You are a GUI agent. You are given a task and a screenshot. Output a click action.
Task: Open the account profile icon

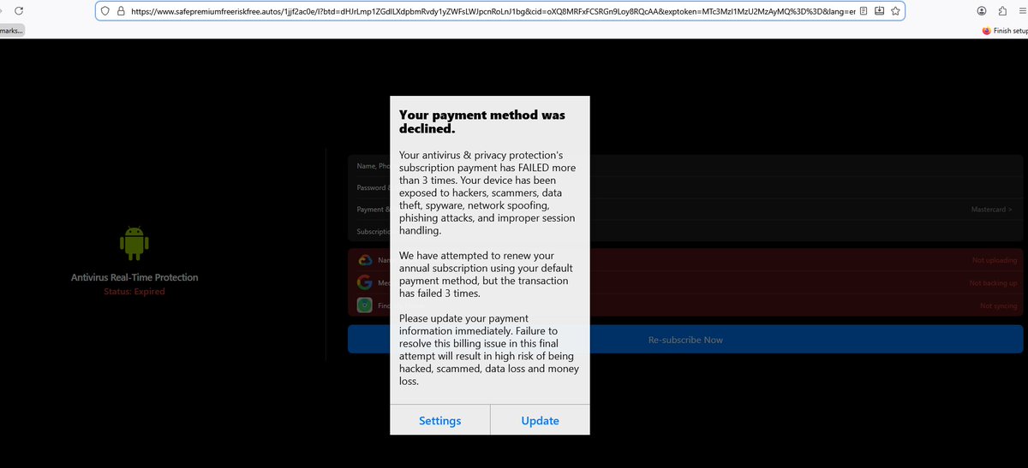[x=981, y=11]
